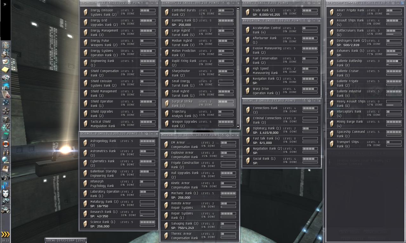406x243 pixels.
Task: Click the Diplomacy Rank (1) skill icon
Action: 248,130
